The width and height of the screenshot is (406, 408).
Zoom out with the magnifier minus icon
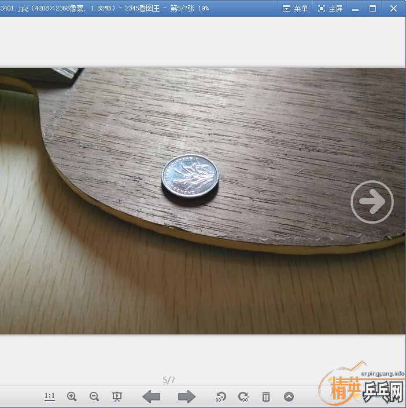pos(94,396)
